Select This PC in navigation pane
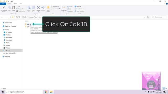 (x=7, y=30)
